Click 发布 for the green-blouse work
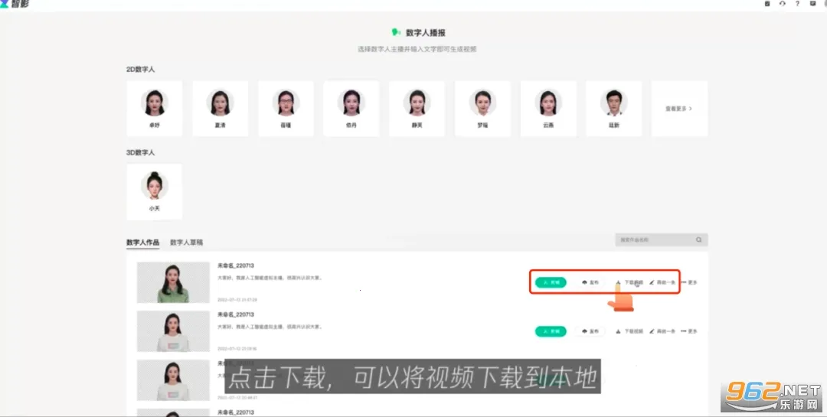This screenshot has height=417, width=827. tap(590, 282)
